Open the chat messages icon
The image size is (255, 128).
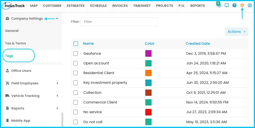[x=227, y=5]
